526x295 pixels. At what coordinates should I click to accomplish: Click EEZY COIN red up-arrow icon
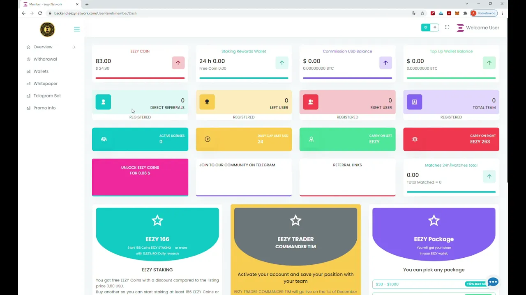tap(178, 63)
